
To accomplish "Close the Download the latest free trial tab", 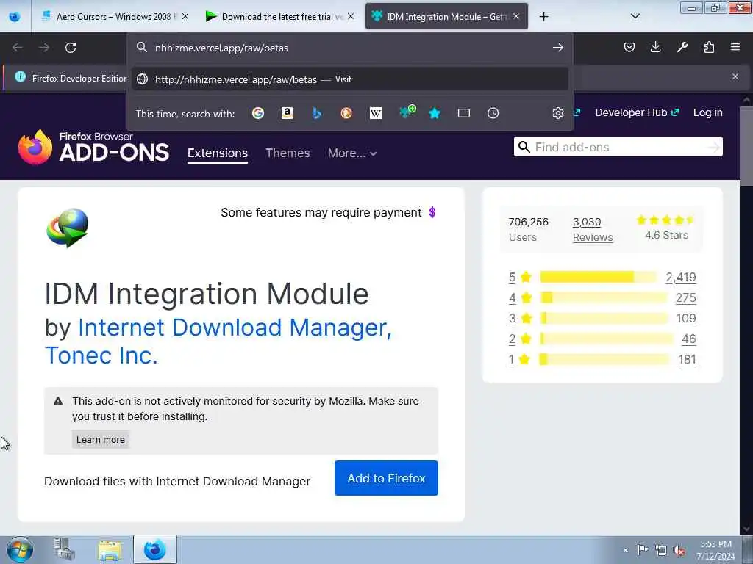I will point(351,17).
